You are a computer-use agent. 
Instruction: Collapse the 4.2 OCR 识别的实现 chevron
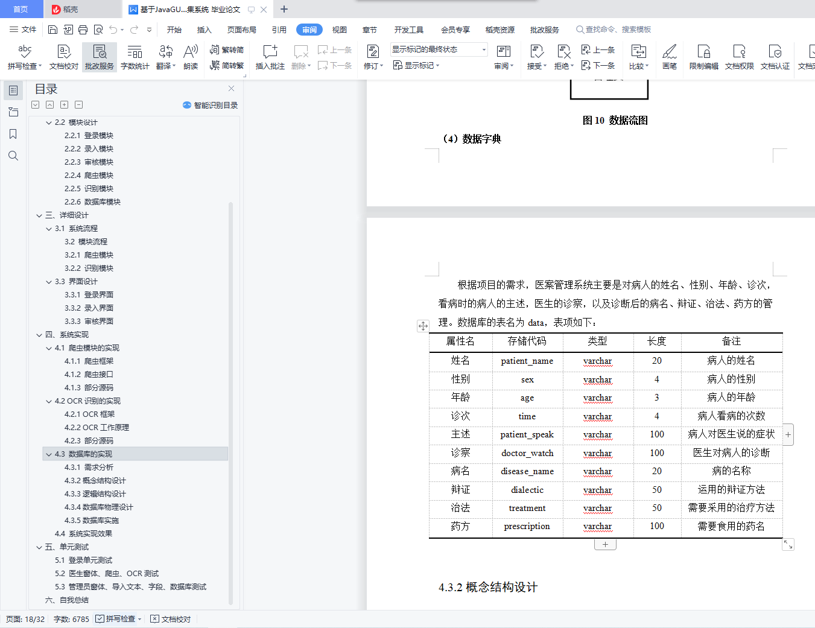coord(49,401)
